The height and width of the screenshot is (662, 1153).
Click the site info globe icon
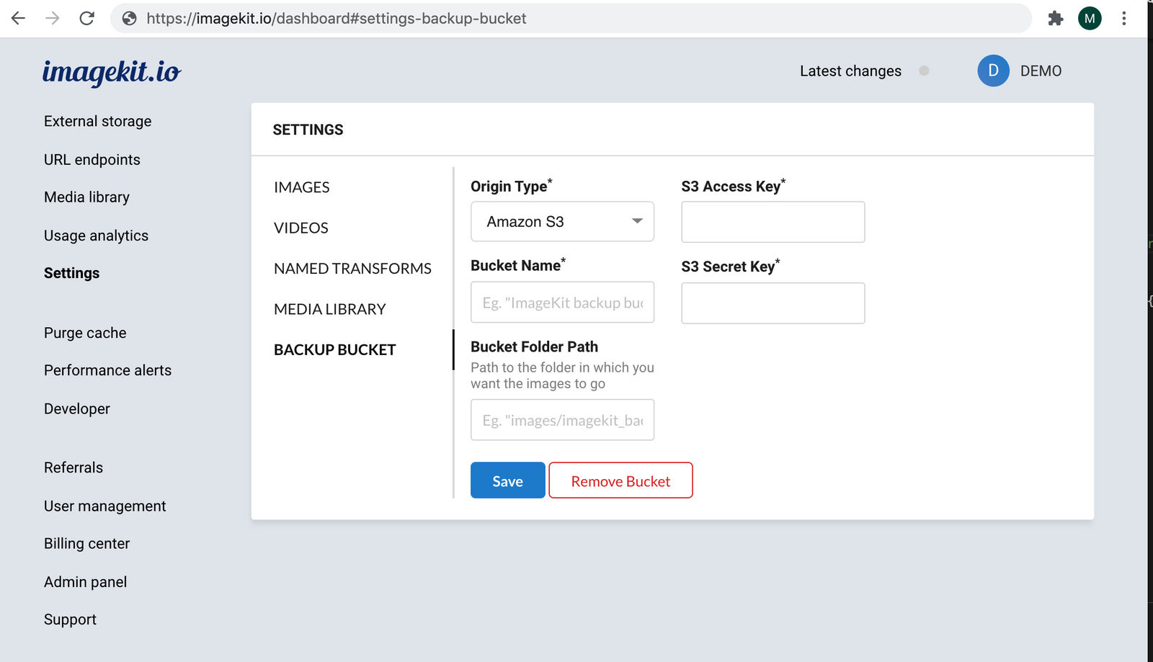(x=130, y=18)
